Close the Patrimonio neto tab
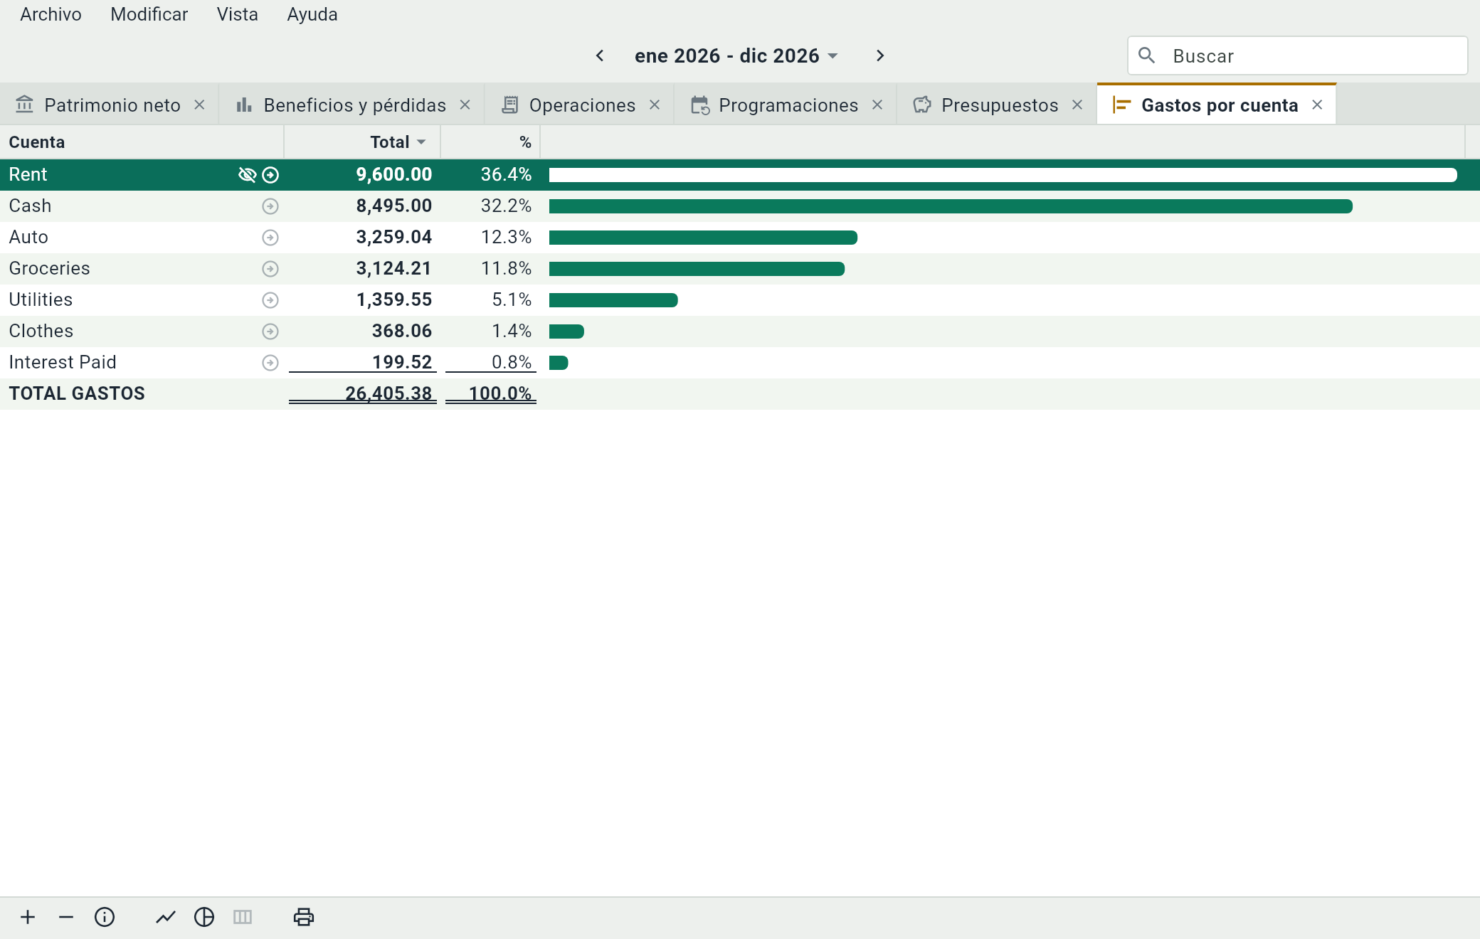Viewport: 1480px width, 939px height. click(x=200, y=105)
